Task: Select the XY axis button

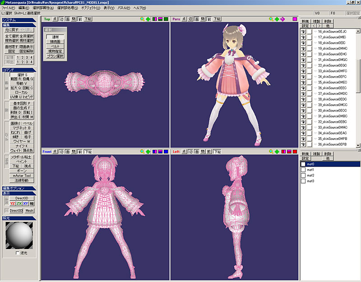Action: (x=26, y=203)
